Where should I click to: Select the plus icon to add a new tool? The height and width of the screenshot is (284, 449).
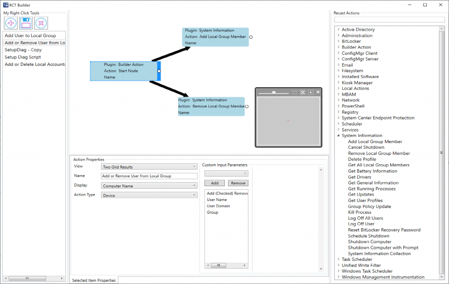pyautogui.click(x=10, y=23)
